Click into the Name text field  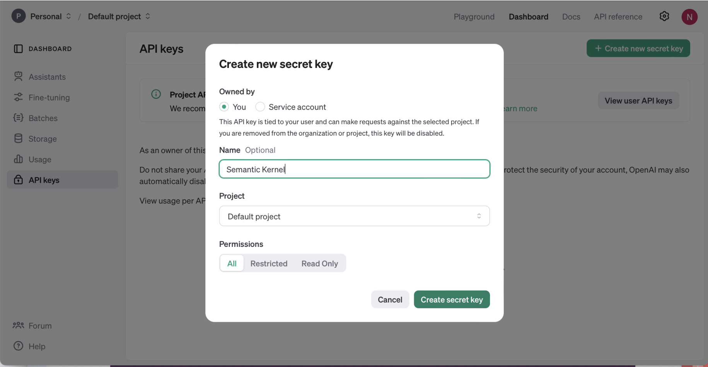click(x=354, y=169)
